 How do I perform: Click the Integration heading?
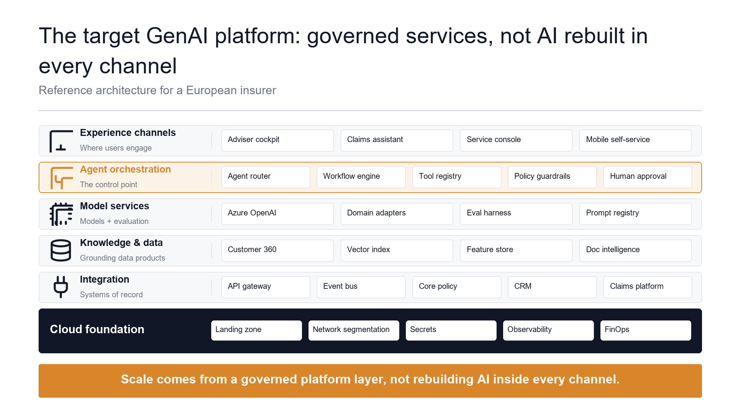[105, 280]
